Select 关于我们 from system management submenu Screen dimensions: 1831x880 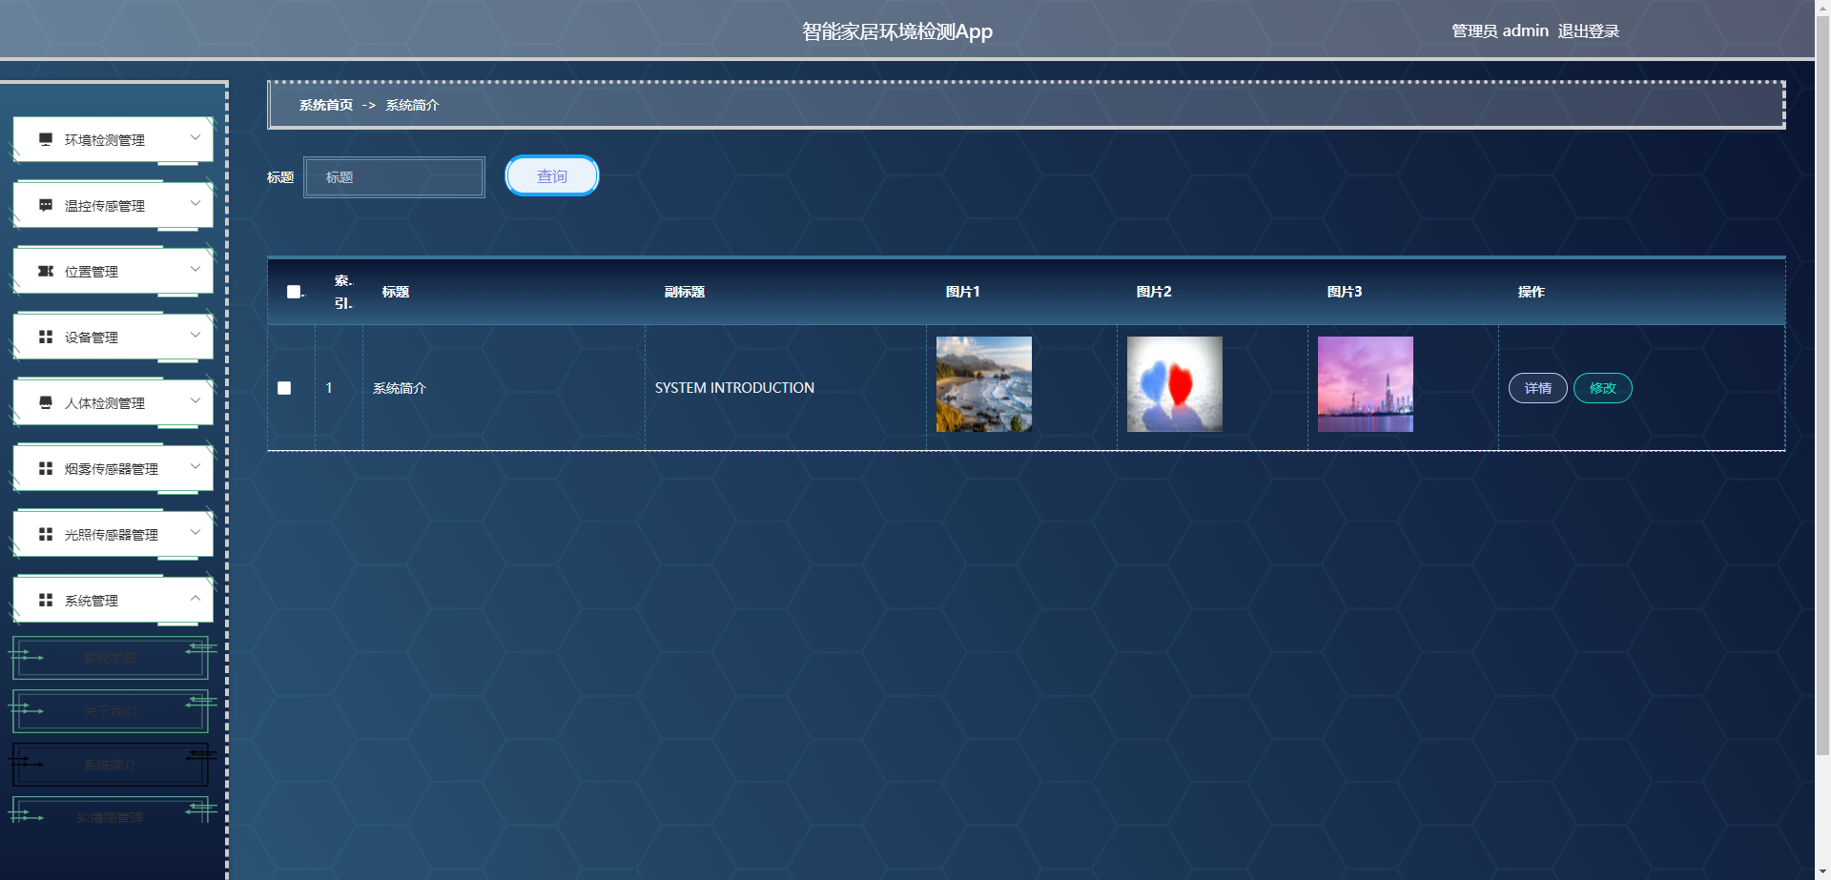(x=110, y=711)
